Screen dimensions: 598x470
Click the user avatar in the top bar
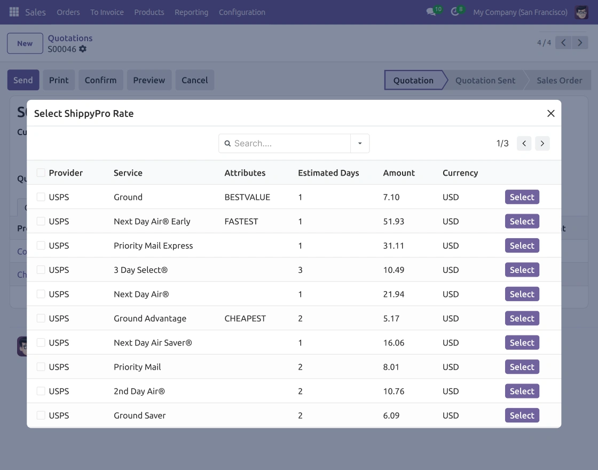click(581, 12)
